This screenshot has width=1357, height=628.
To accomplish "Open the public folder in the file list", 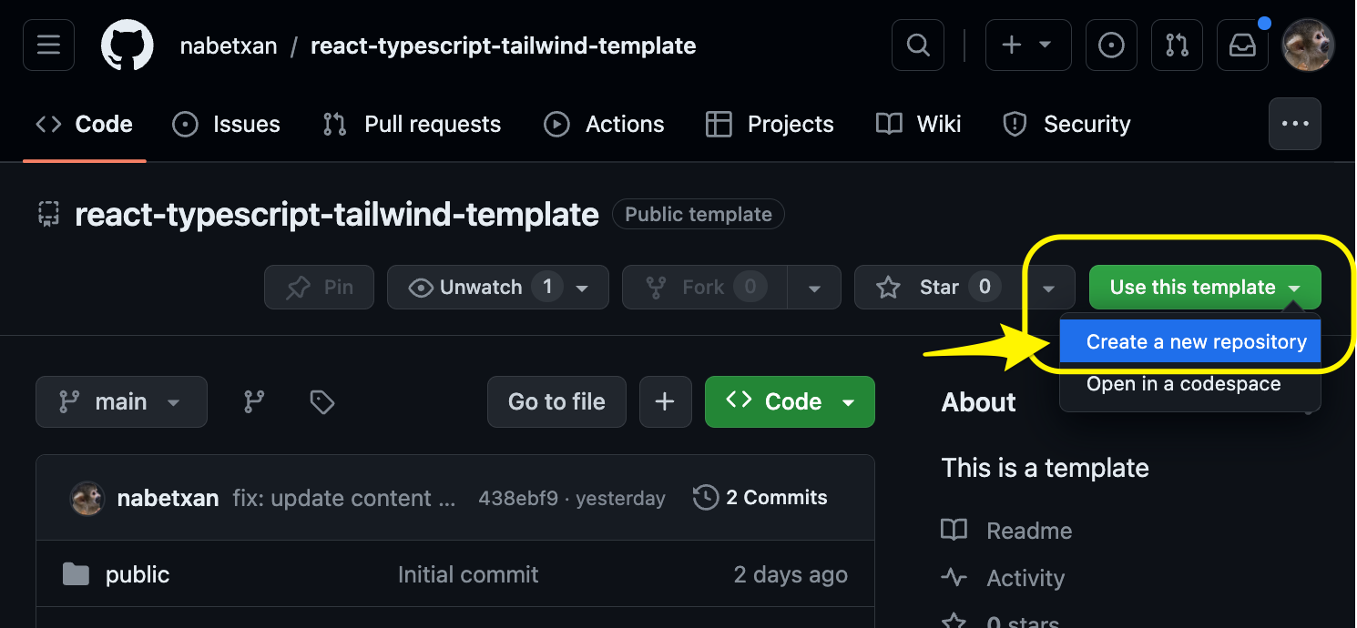I will coord(138,574).
